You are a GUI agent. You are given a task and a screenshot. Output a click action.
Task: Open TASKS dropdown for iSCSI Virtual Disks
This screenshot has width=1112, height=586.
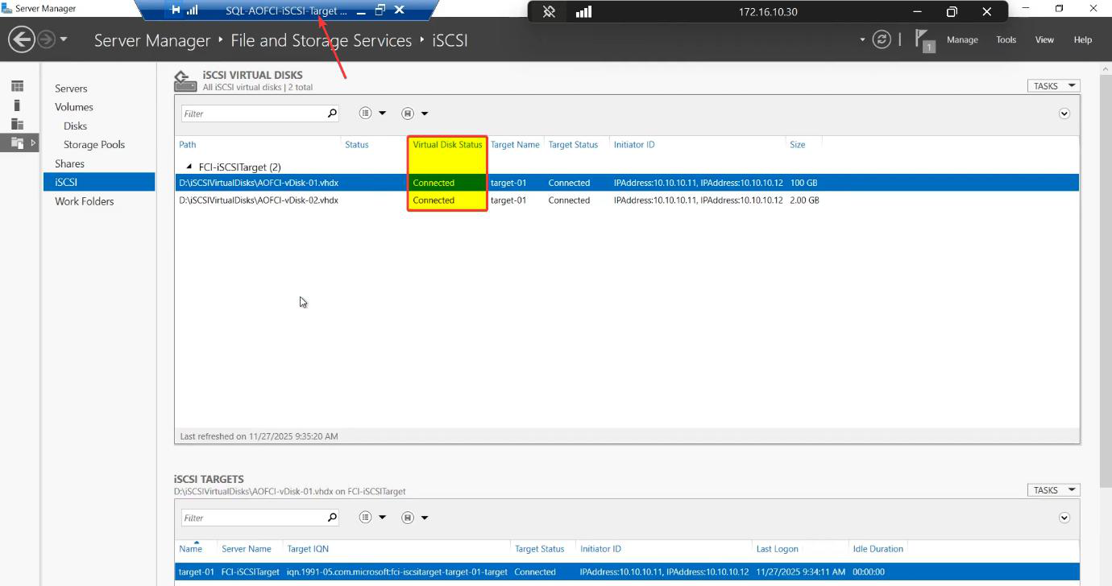coord(1053,86)
